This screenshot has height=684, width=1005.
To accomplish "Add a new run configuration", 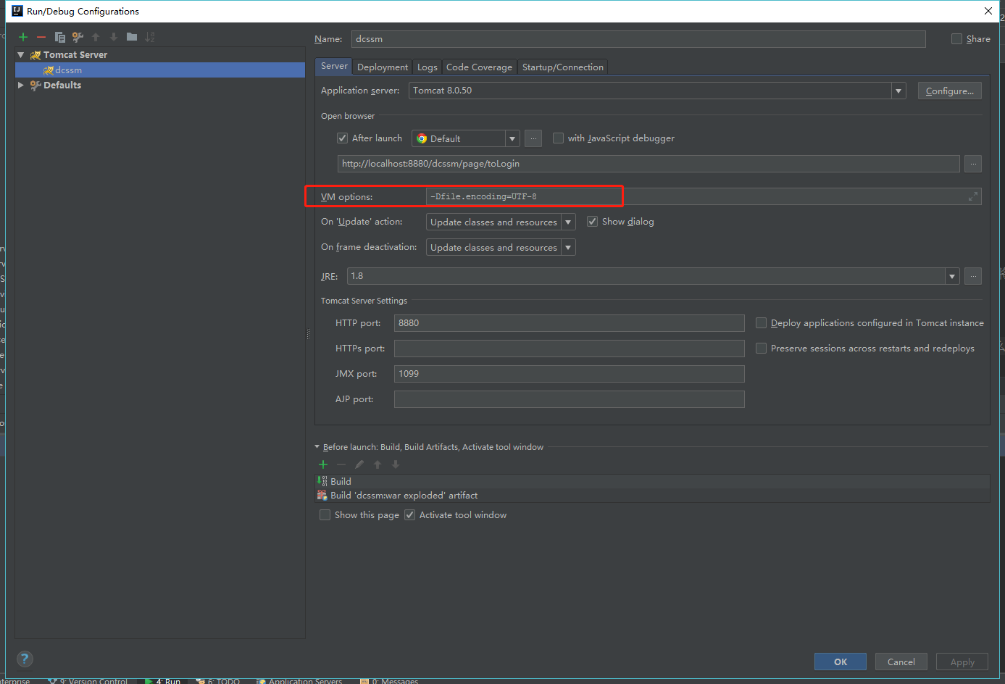I will (23, 37).
